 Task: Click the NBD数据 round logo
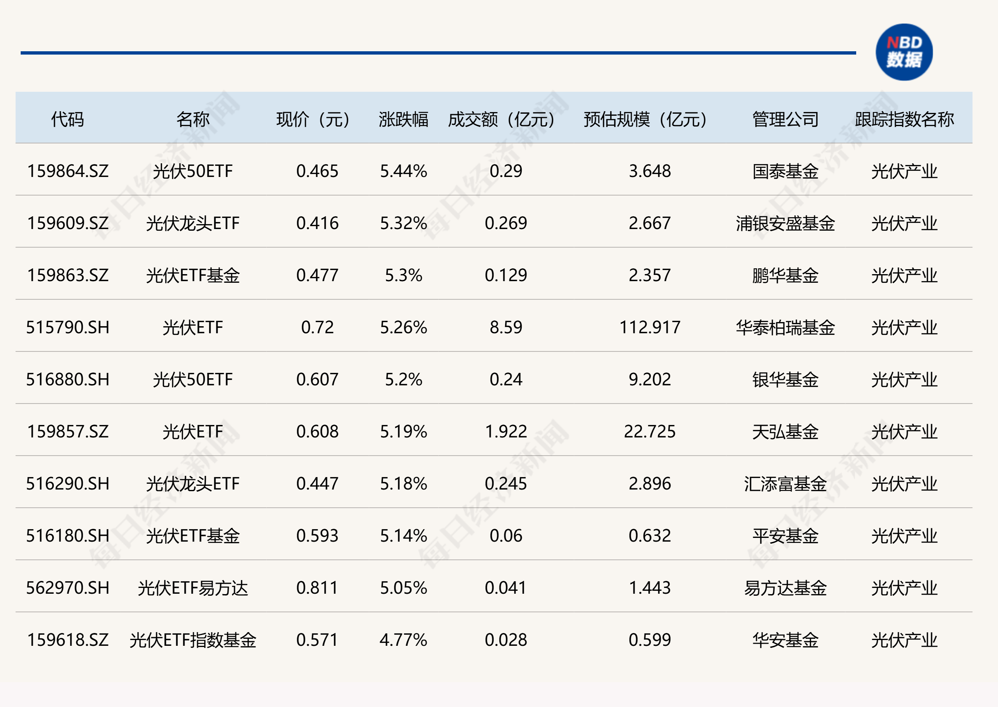click(904, 52)
